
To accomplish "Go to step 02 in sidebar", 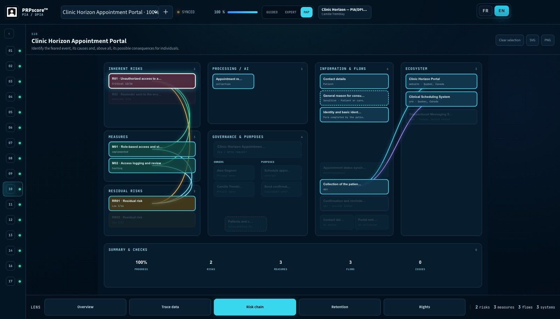I will pyautogui.click(x=10, y=66).
